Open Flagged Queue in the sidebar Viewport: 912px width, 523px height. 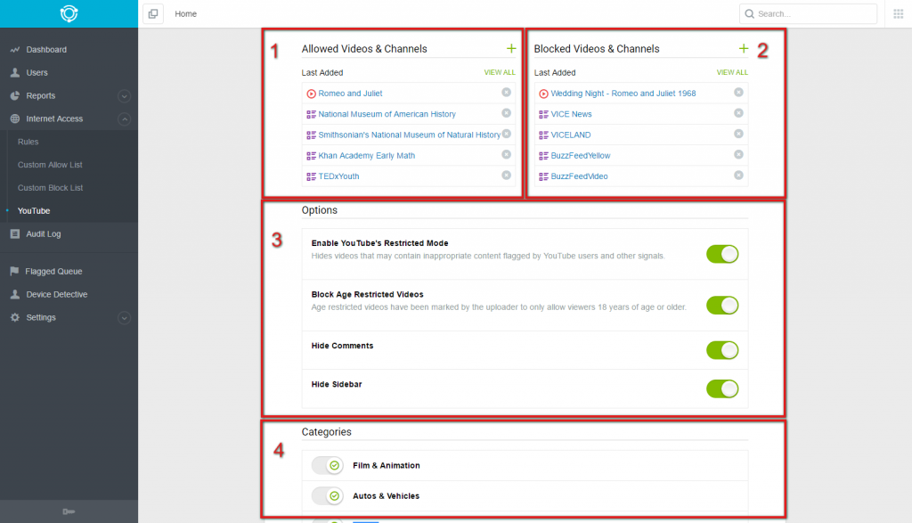click(53, 271)
